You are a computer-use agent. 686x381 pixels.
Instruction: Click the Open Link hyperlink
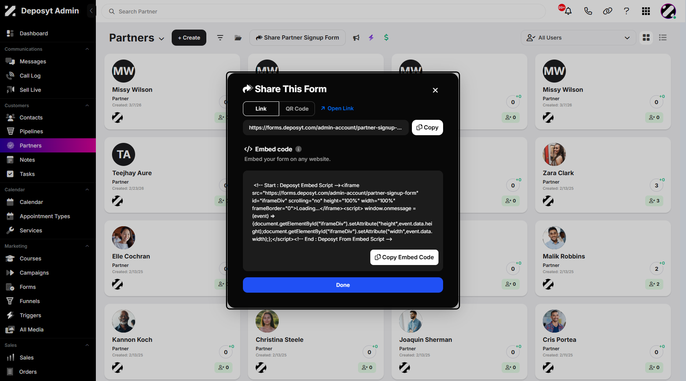coord(337,109)
